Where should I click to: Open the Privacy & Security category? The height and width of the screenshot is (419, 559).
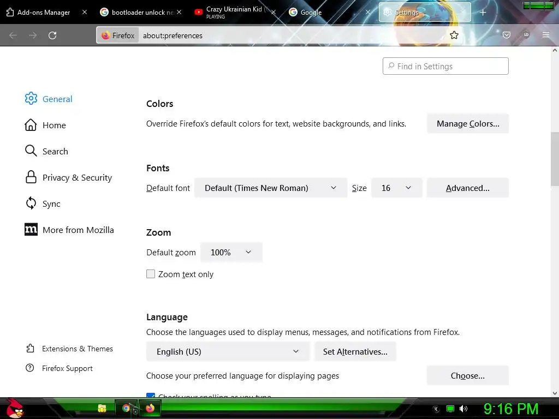77,177
